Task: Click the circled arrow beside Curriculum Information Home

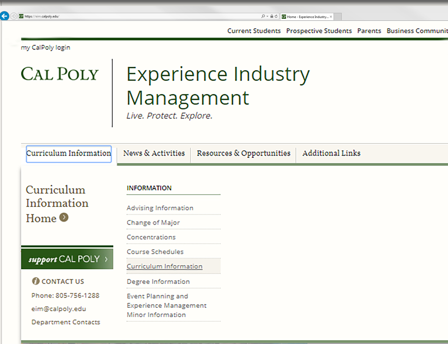Action: (64, 217)
